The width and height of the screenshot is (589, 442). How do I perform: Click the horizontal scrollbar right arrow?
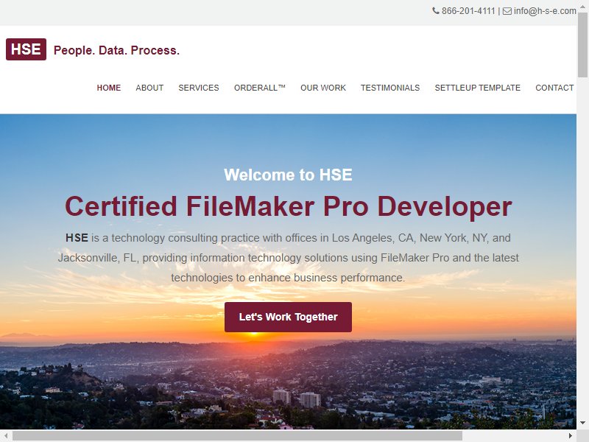tap(571, 435)
